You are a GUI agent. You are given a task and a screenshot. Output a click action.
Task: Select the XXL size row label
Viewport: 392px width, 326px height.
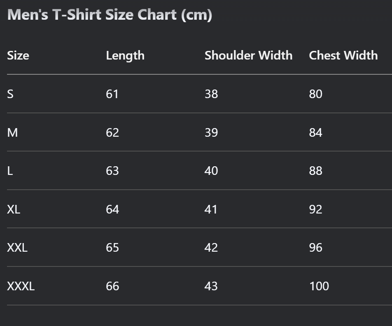tap(17, 248)
